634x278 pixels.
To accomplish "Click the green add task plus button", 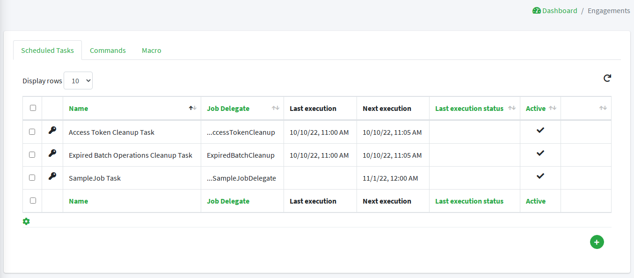I will coord(597,242).
